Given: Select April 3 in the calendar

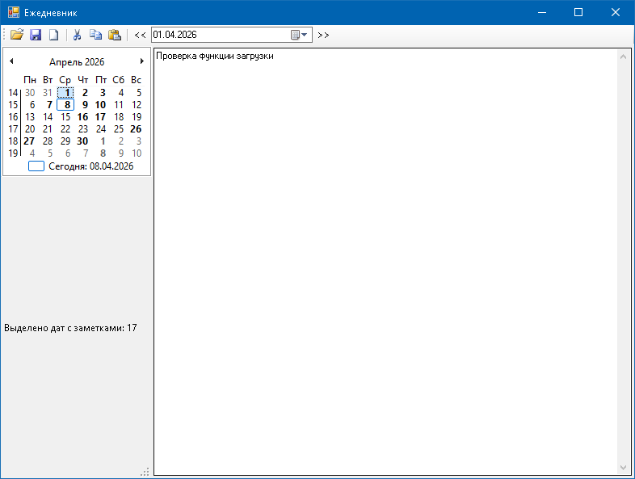Looking at the screenshot, I should point(101,93).
